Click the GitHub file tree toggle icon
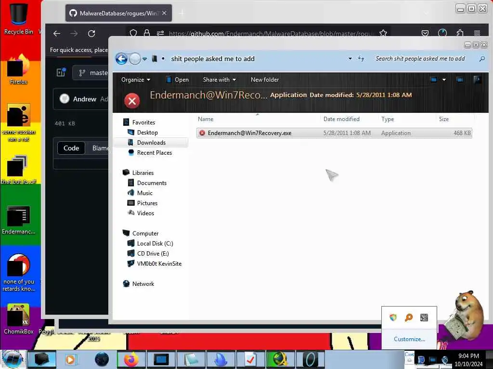The height and width of the screenshot is (369, 493). point(61,73)
